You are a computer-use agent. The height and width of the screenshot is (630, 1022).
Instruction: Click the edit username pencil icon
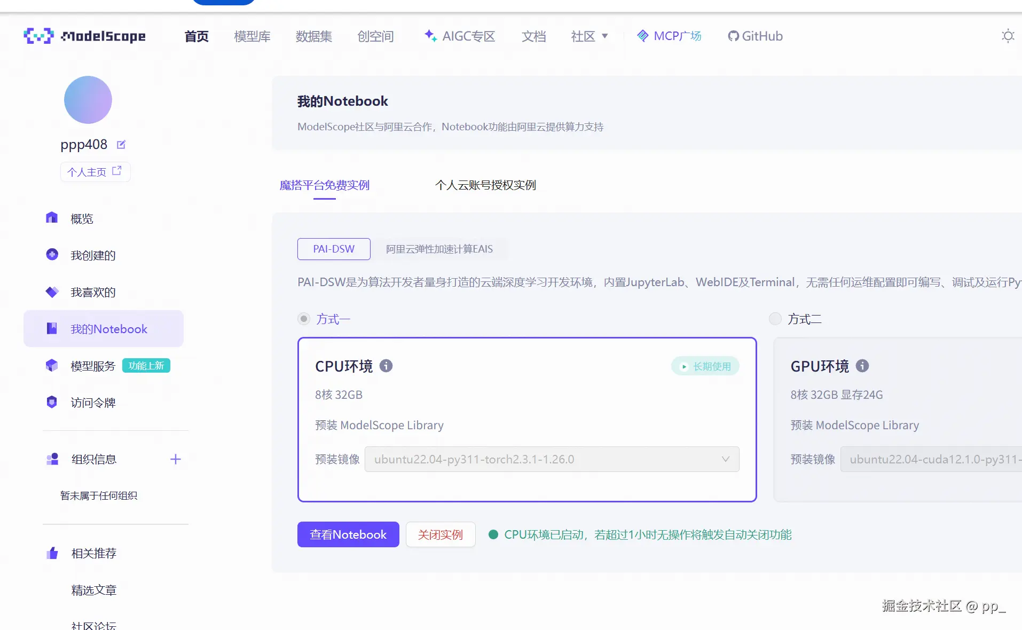pyautogui.click(x=121, y=144)
